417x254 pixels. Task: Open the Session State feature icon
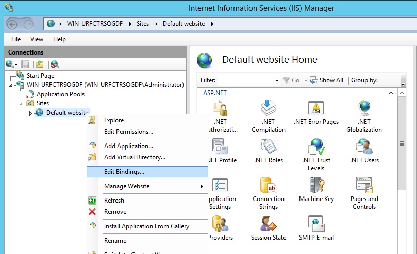pos(268,225)
